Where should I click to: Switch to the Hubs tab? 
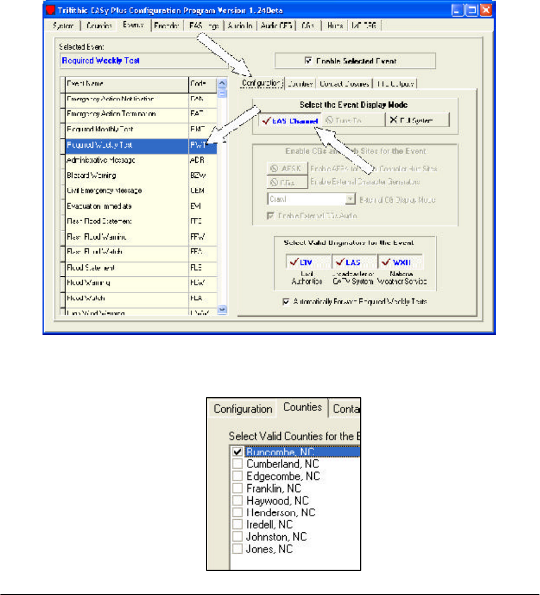(334, 26)
